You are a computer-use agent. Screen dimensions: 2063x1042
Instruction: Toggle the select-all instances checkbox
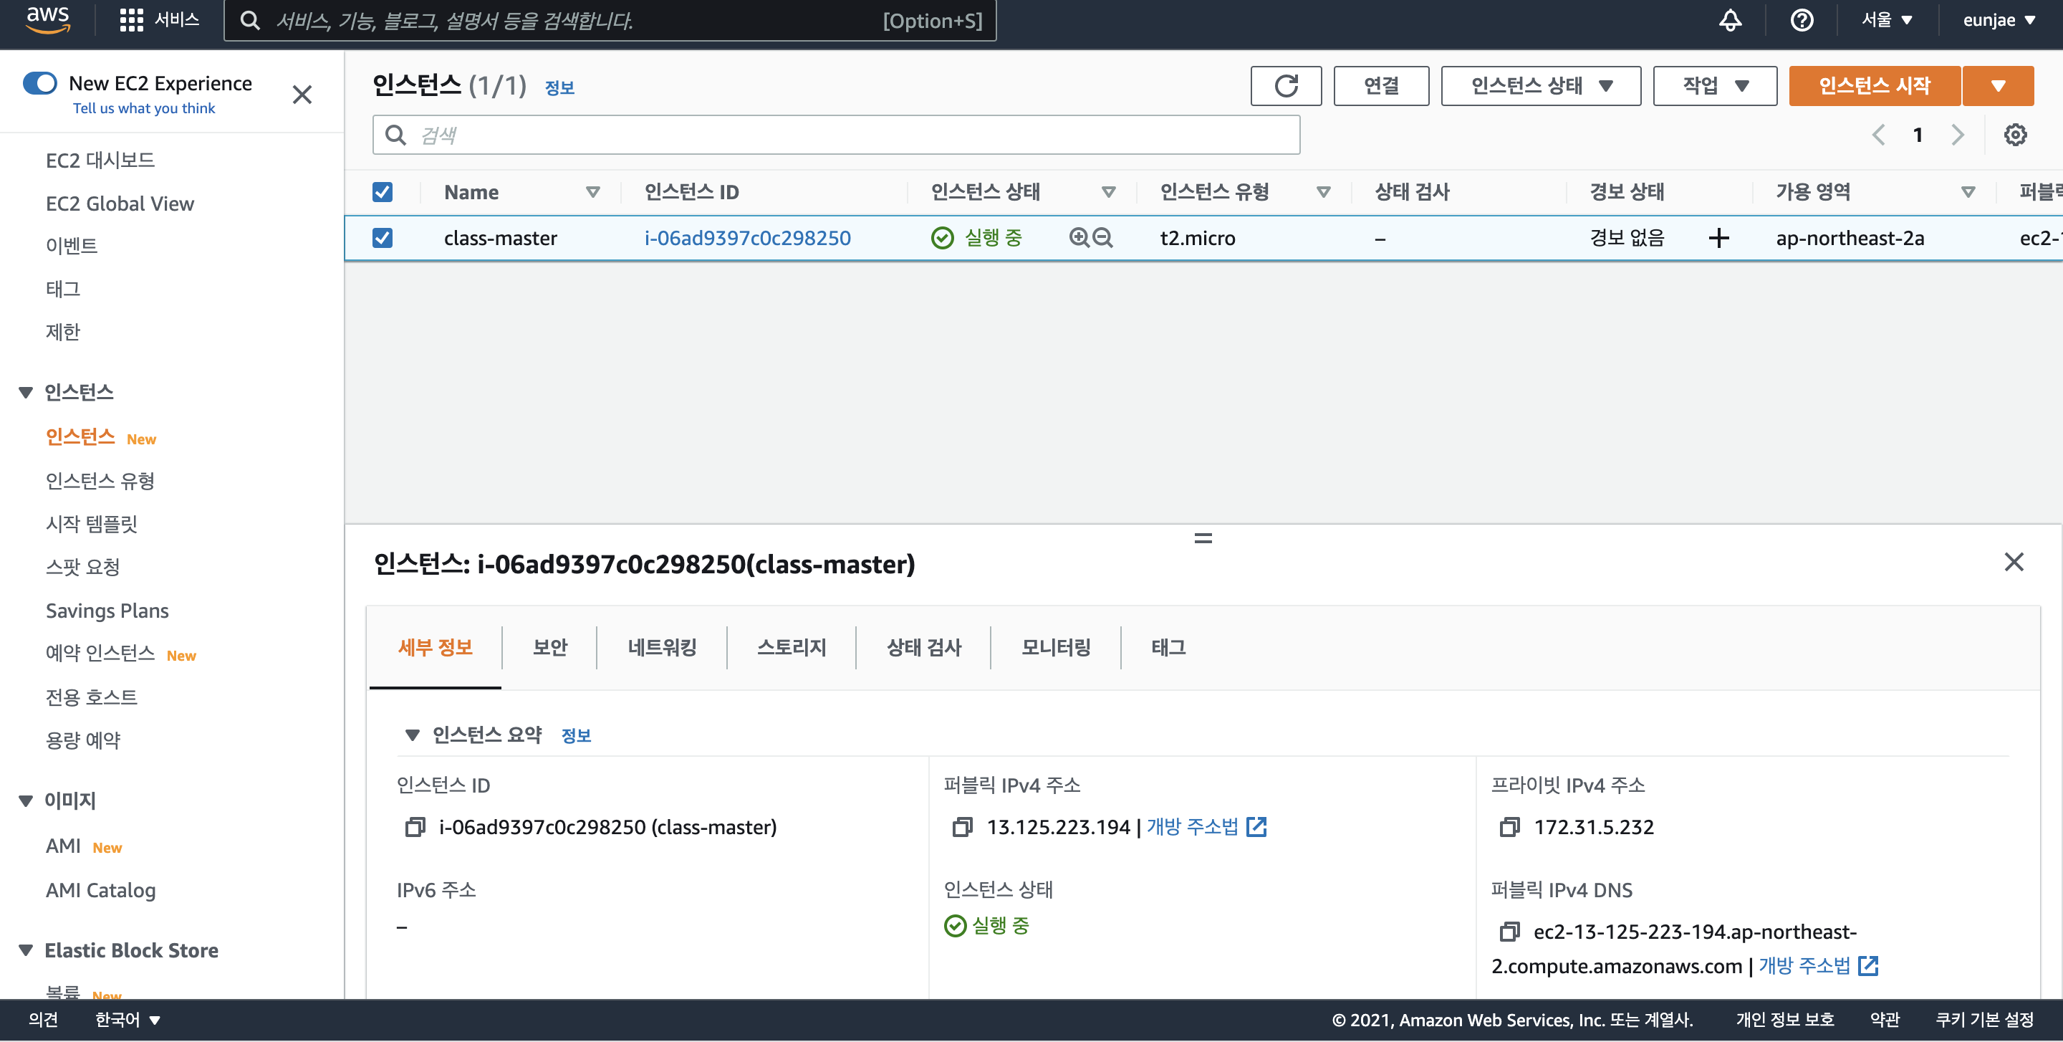coord(382,192)
